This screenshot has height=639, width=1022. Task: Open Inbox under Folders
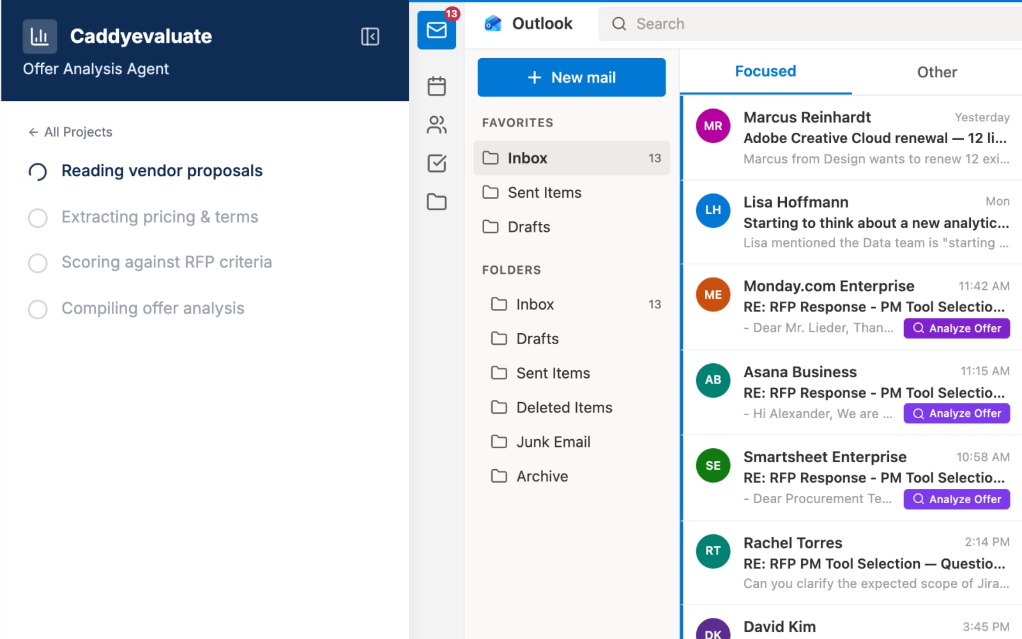[x=572, y=304]
